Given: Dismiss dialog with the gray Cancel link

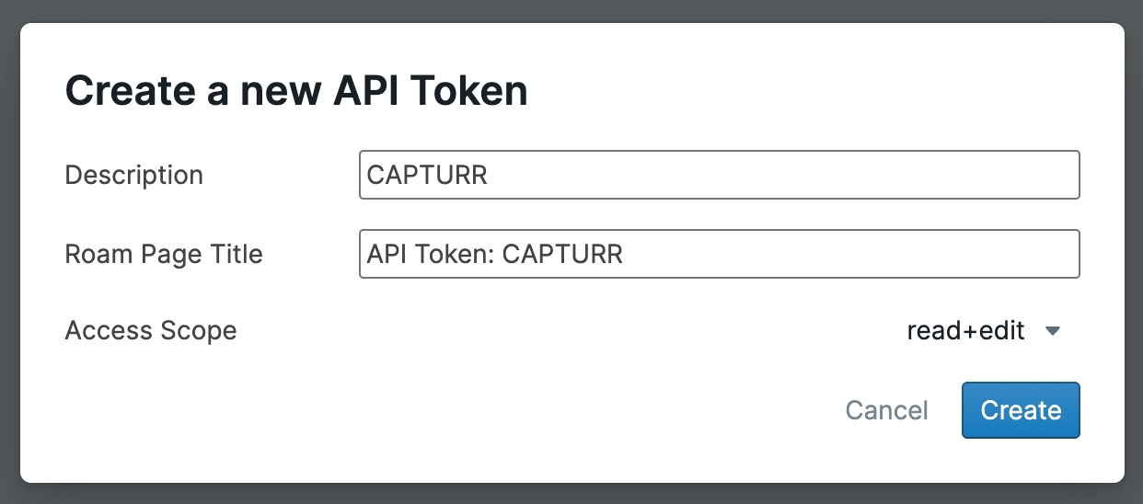Looking at the screenshot, I should click(886, 410).
